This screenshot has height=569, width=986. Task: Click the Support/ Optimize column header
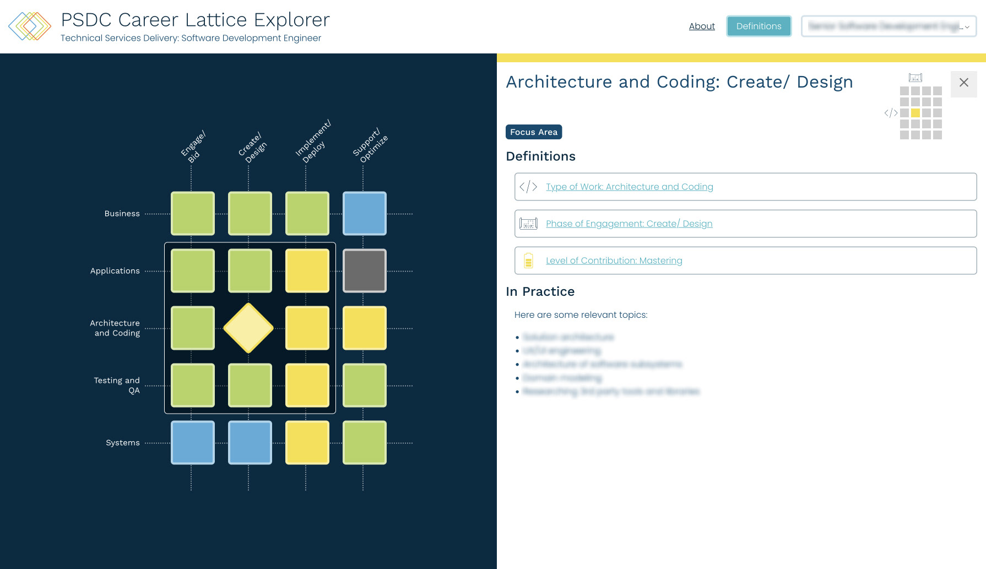pos(370,145)
